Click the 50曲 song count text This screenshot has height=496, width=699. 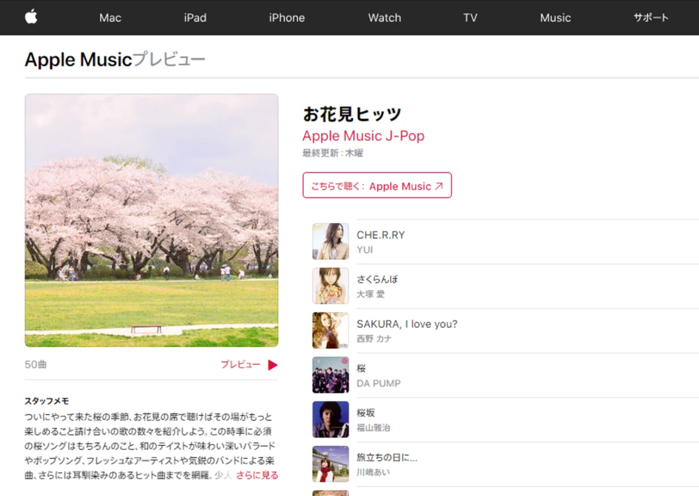[35, 364]
